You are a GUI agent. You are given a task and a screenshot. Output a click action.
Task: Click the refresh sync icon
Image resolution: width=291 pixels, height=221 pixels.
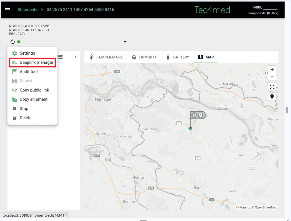pos(13,42)
